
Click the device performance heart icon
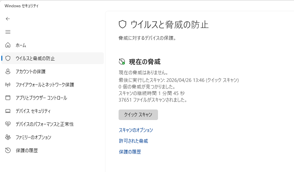point(8,124)
